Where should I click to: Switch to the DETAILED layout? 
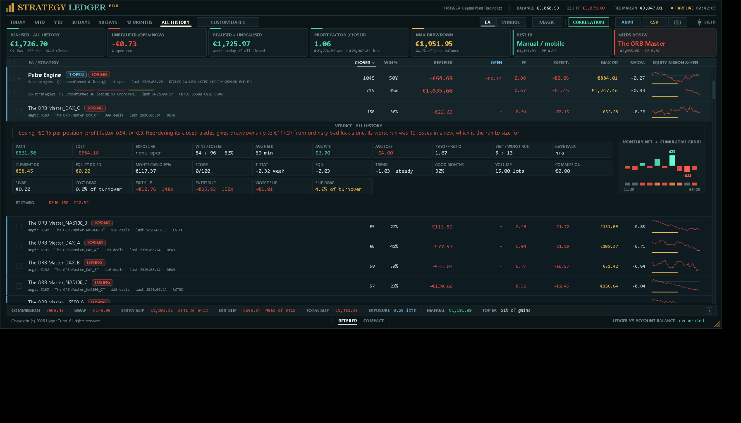(347, 321)
